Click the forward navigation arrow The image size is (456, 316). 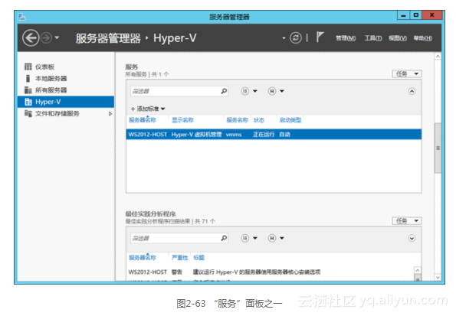pyautogui.click(x=46, y=37)
